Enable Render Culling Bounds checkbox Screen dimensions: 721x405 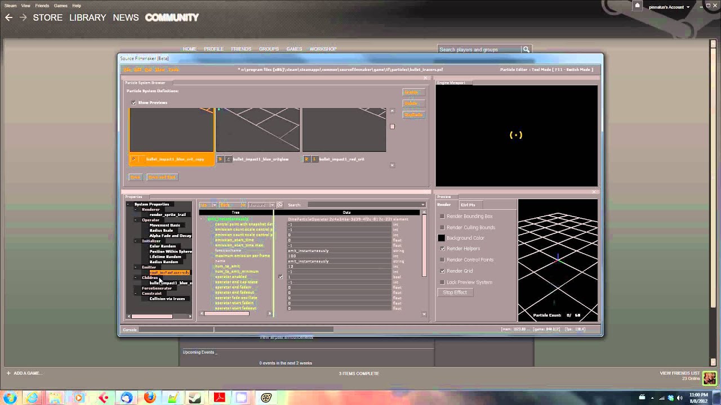pos(442,227)
